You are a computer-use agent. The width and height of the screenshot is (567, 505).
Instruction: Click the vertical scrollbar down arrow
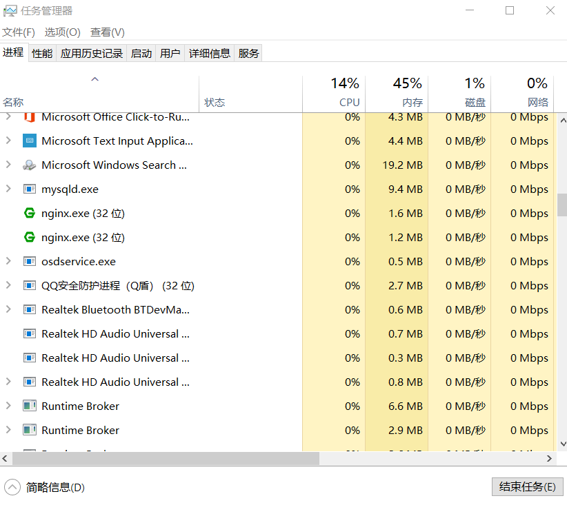coord(563,444)
